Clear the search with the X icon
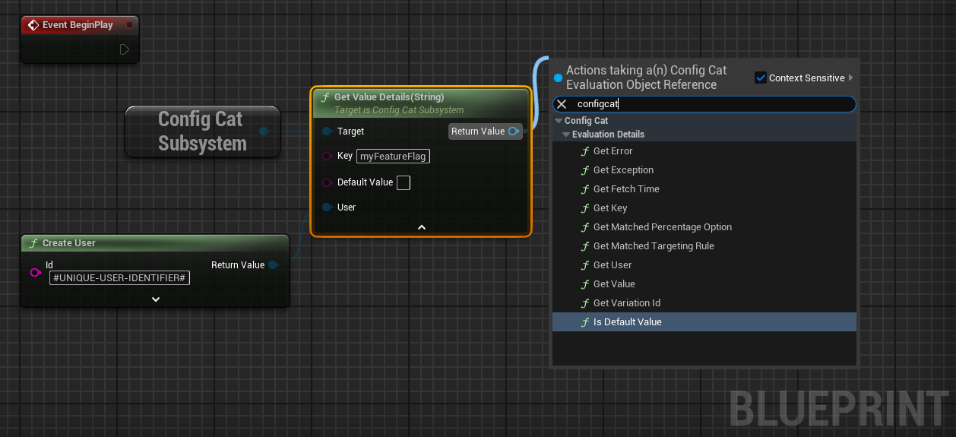Screen dimensions: 956x437 (562, 104)
